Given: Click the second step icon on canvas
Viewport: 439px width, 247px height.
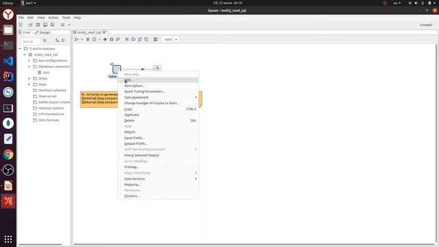Looking at the screenshot, I should click(x=157, y=69).
